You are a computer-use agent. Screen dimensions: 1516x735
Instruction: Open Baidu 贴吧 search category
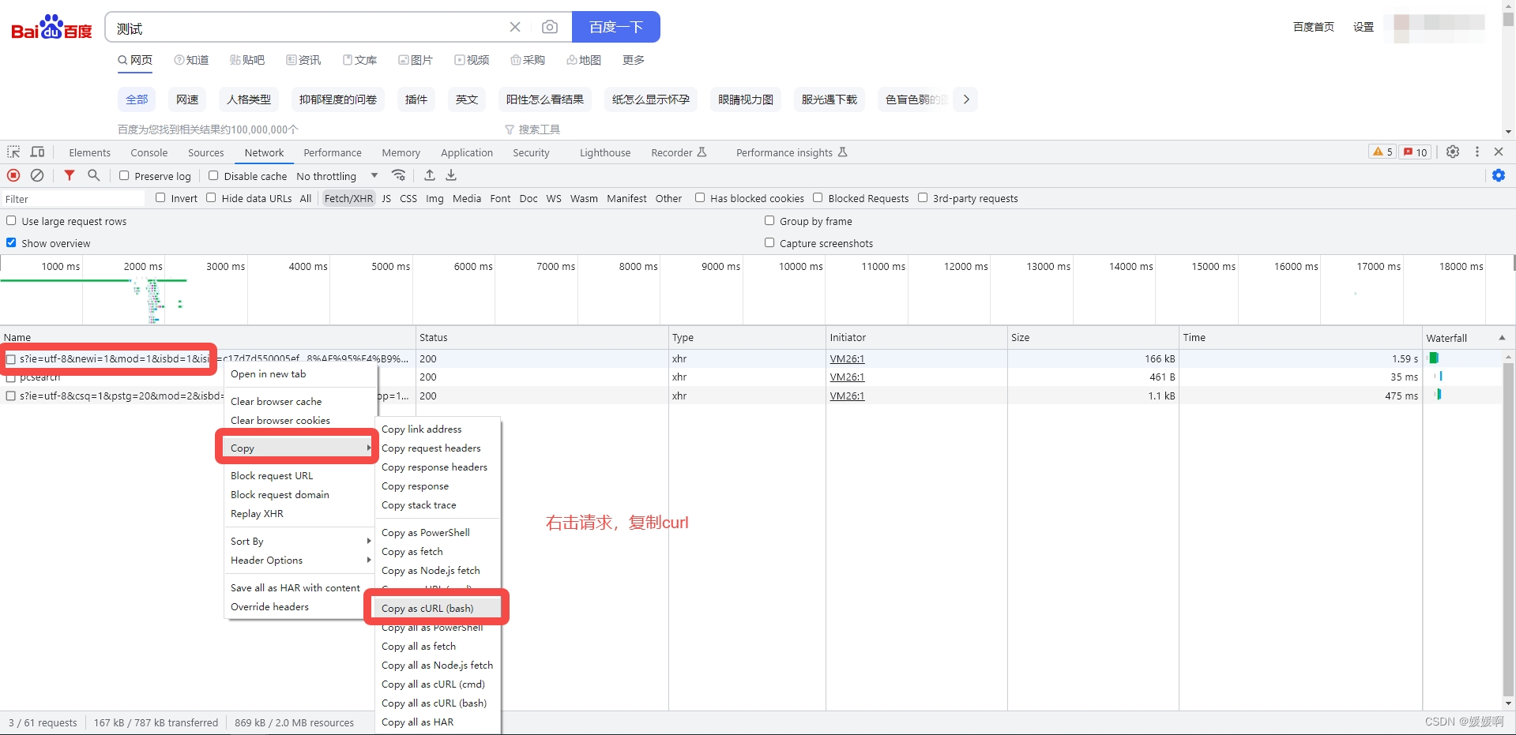tap(247, 60)
